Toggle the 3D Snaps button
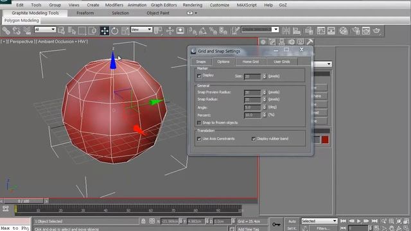Screen dimensions: 411x231 [x=193, y=31]
